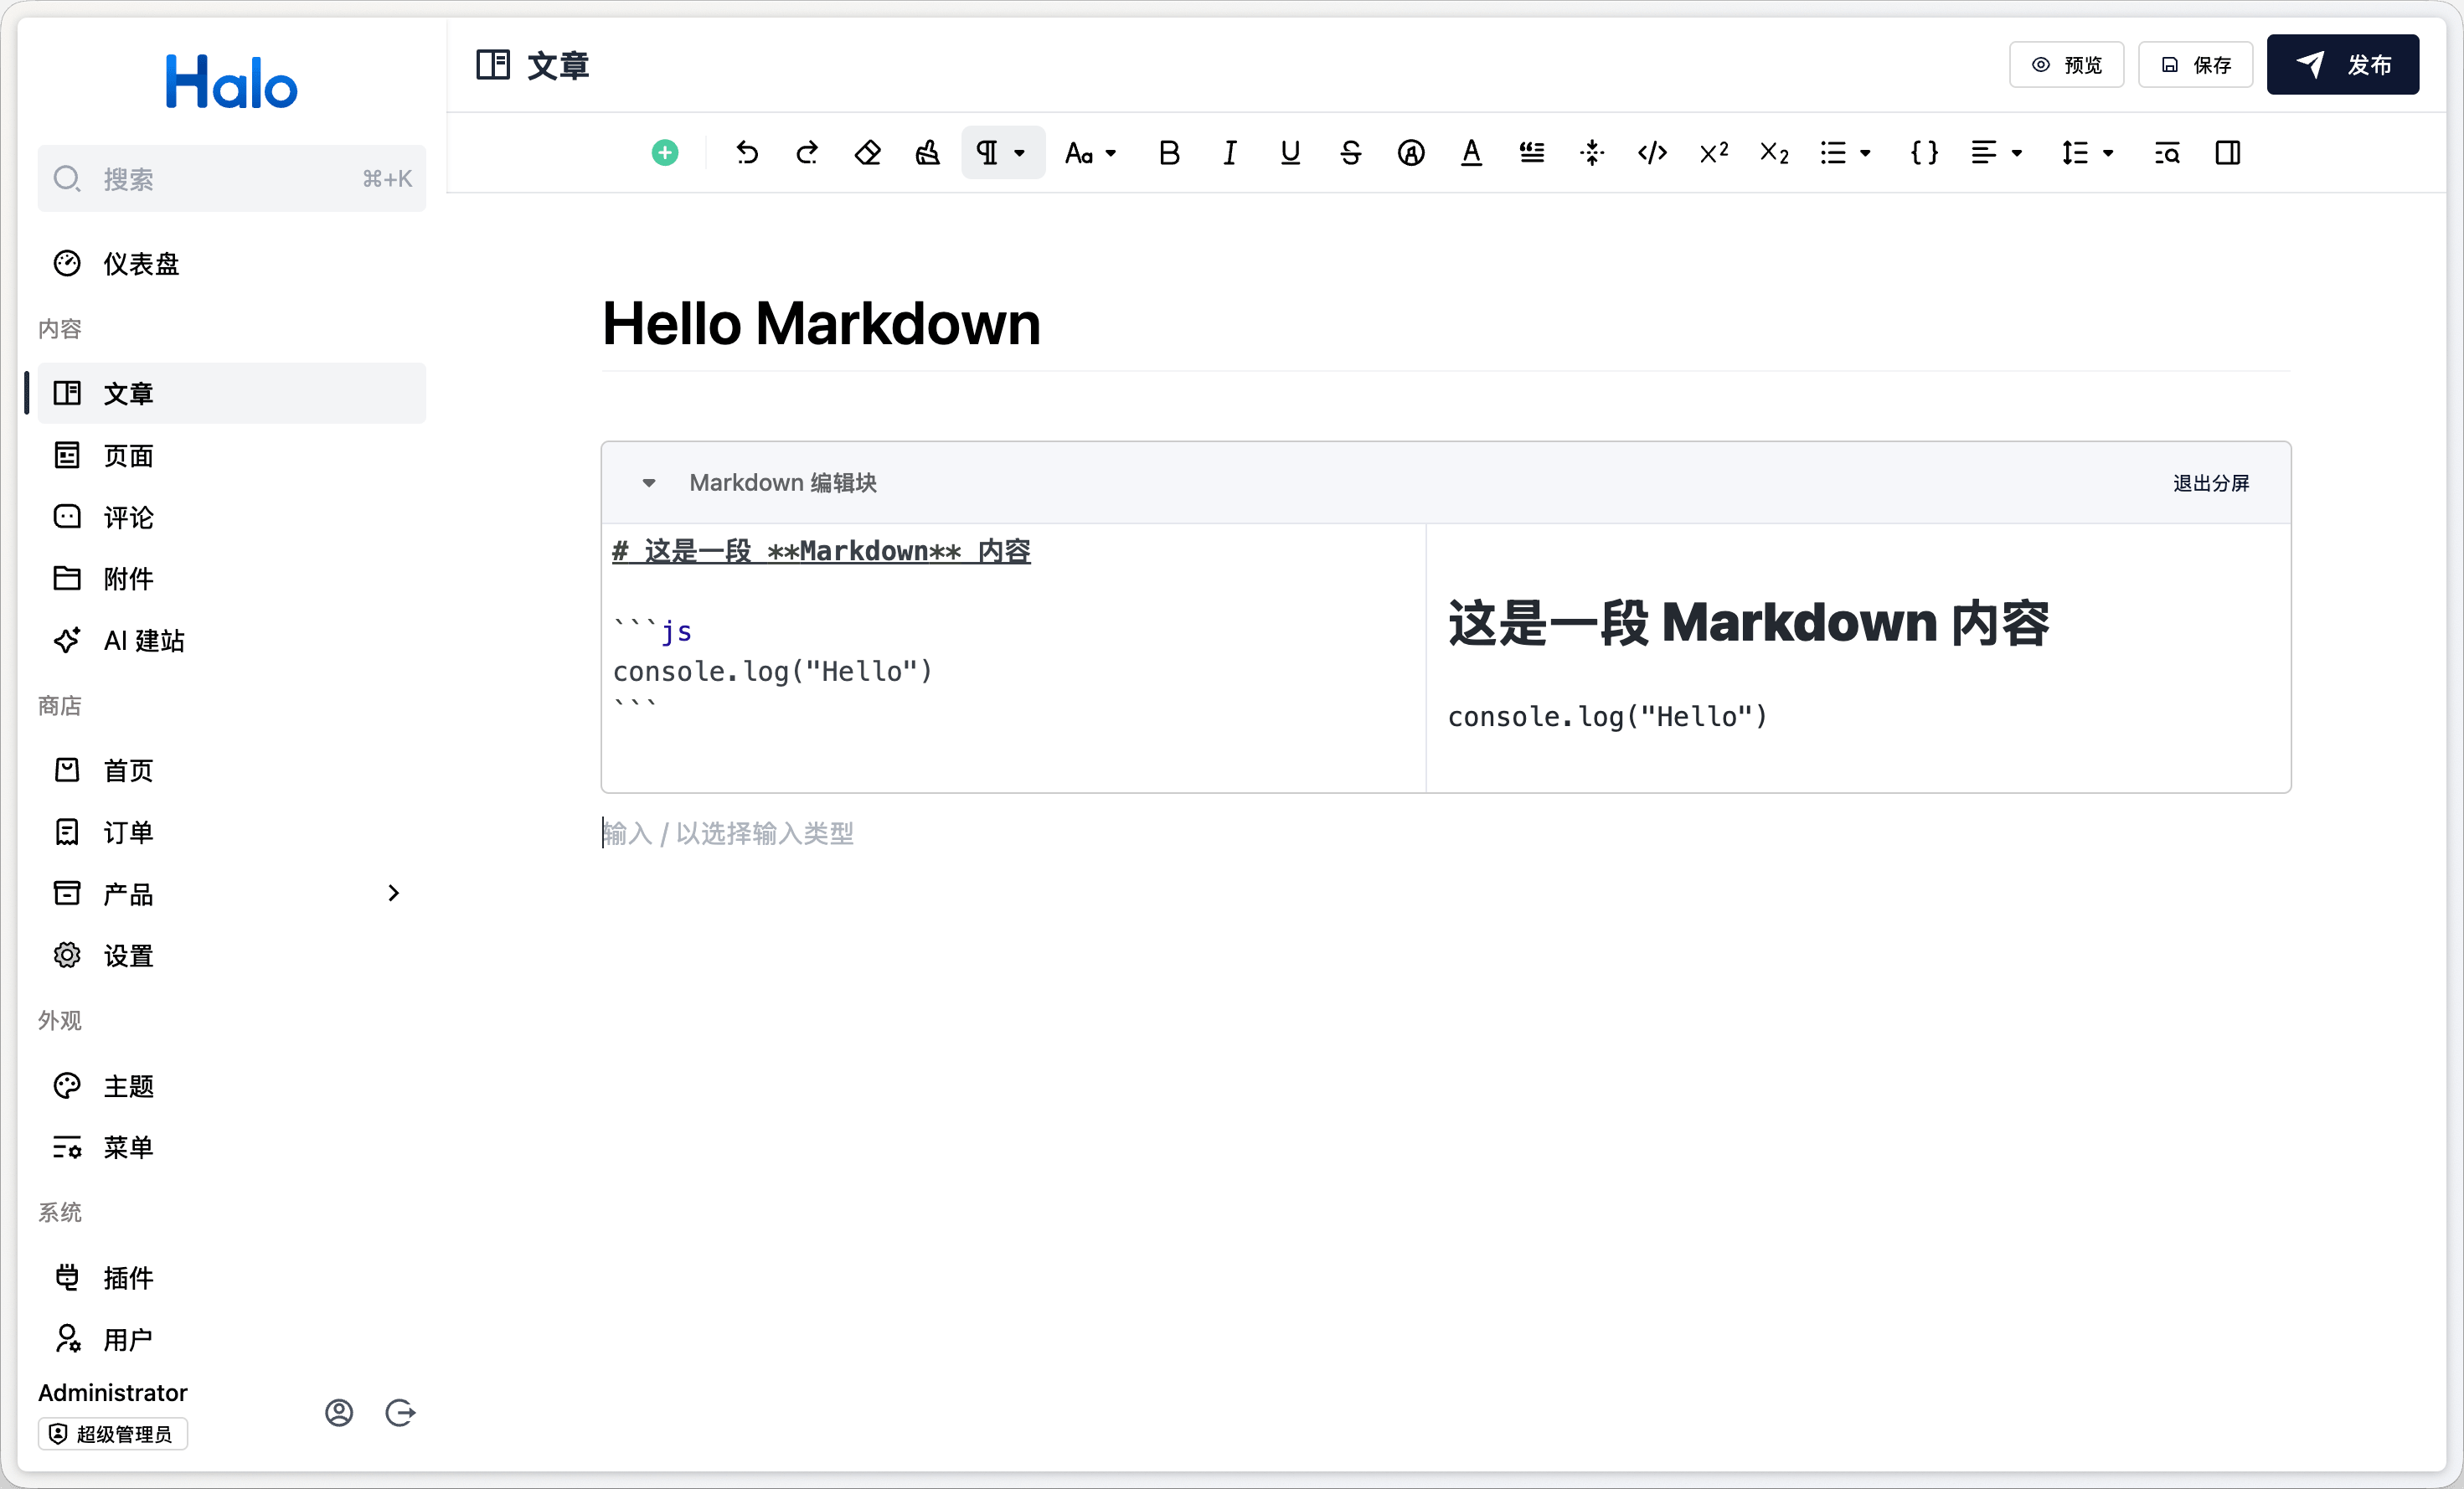Click the code block braces icon
The image size is (2464, 1489).
[x=1924, y=153]
